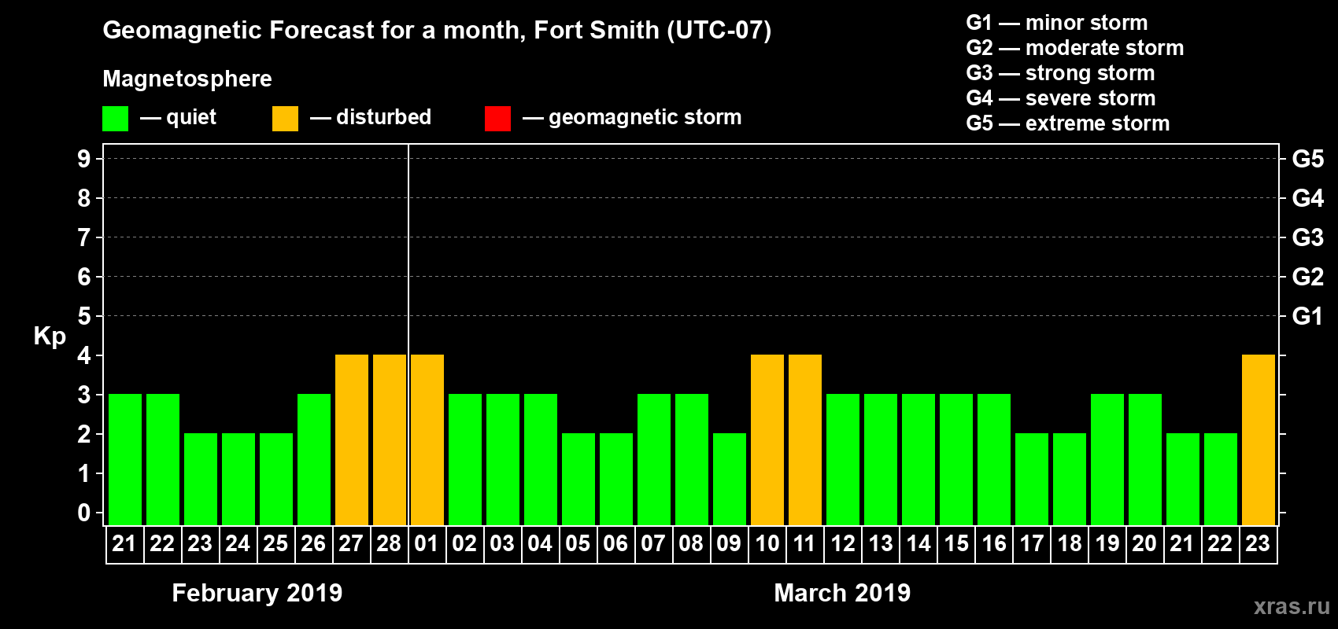
Task: Select the orange bar for March 11
Action: pos(805,440)
